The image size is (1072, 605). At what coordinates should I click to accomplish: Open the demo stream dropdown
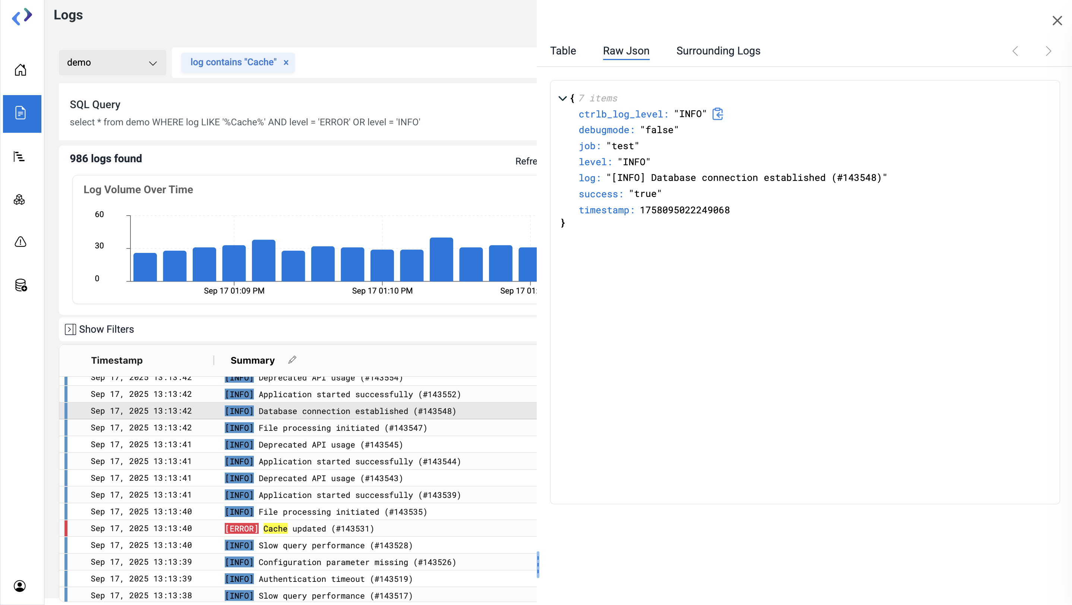pyautogui.click(x=112, y=62)
